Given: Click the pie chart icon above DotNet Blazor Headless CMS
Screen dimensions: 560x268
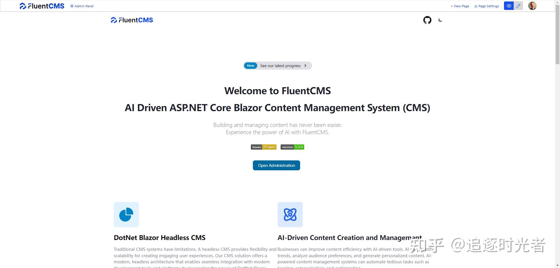Looking at the screenshot, I should 126,214.
